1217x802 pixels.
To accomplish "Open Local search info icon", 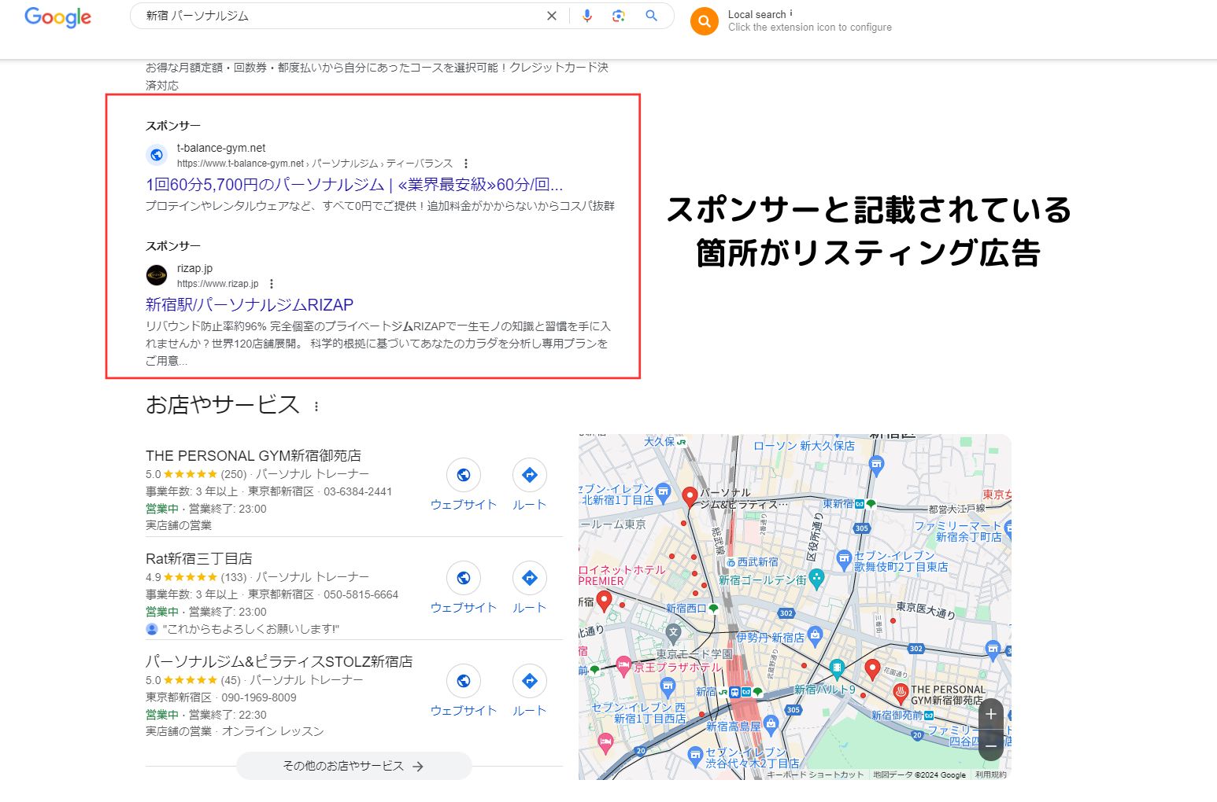I will point(791,13).
